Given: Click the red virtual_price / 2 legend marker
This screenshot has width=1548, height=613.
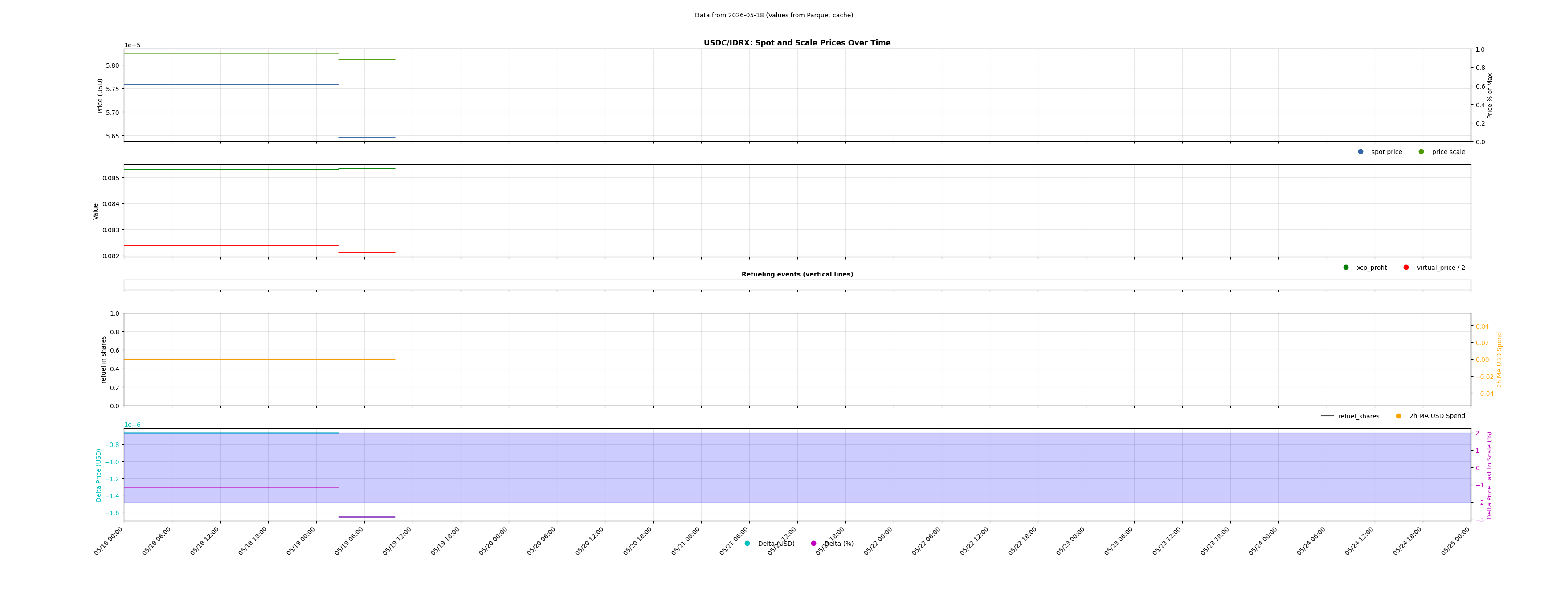Looking at the screenshot, I should pyautogui.click(x=1406, y=268).
